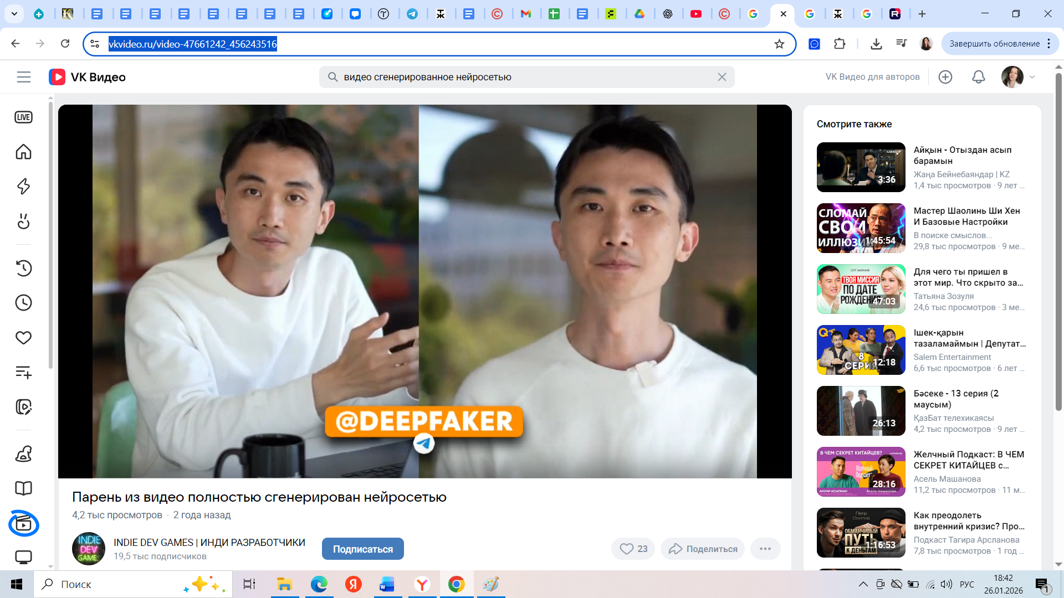Open the three-dot more options under video
This screenshot has width=1064, height=598.
tap(765, 549)
